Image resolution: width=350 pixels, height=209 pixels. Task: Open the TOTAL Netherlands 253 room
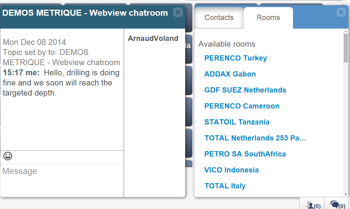tap(255, 138)
